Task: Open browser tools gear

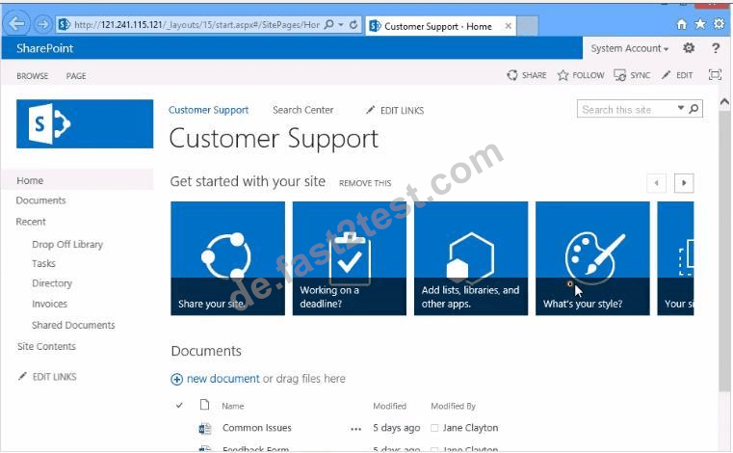Action: pyautogui.click(x=719, y=24)
